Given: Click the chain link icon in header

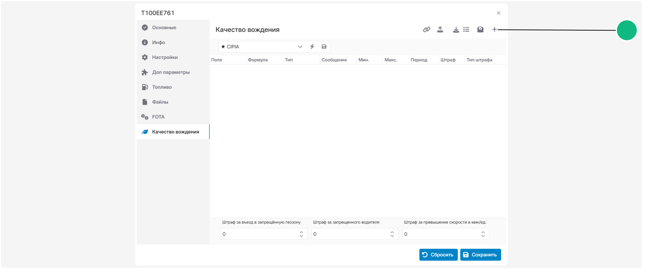Looking at the screenshot, I should click(426, 30).
